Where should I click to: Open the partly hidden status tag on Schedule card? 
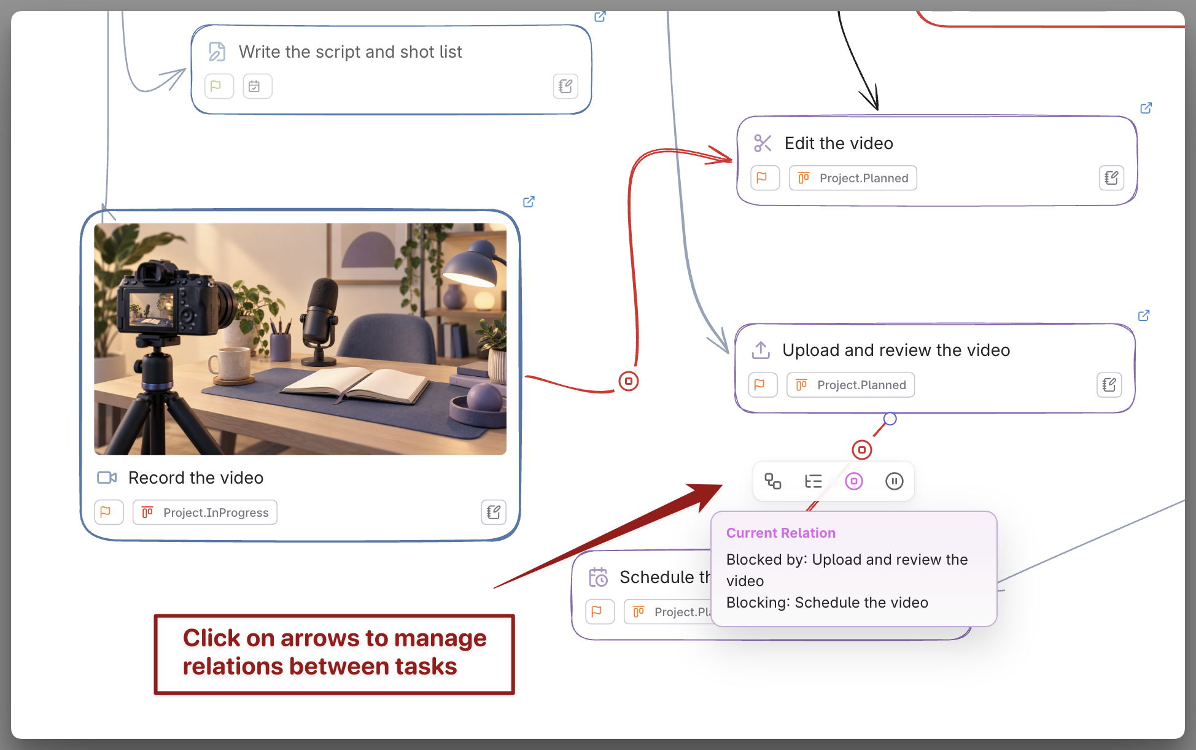click(667, 612)
